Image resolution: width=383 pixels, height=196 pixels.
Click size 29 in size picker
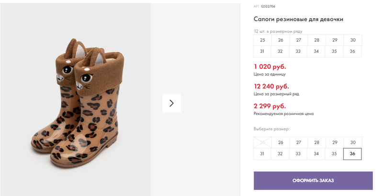click(335, 142)
